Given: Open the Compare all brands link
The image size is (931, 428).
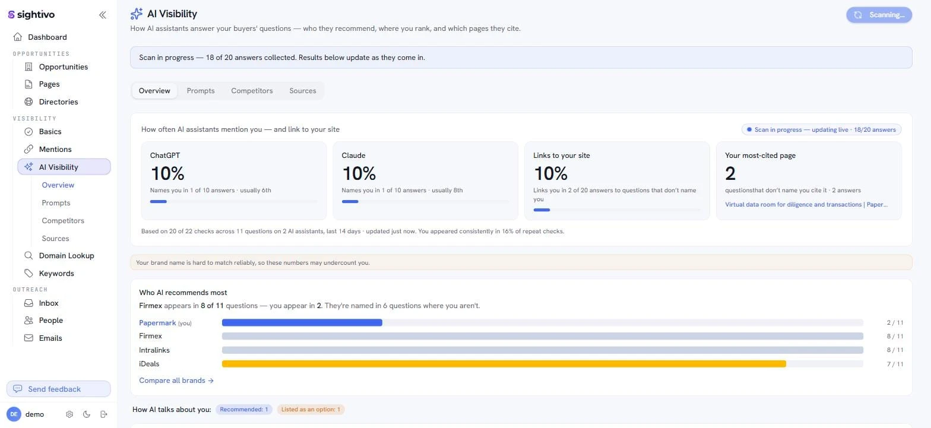Looking at the screenshot, I should [176, 381].
